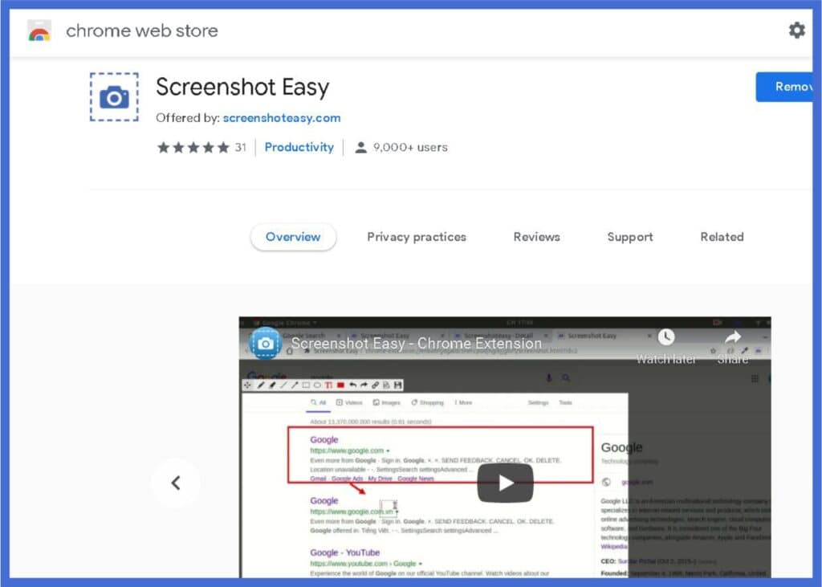The height and width of the screenshot is (587, 822).
Task: Click the video channel camera avatar
Action: click(x=265, y=343)
